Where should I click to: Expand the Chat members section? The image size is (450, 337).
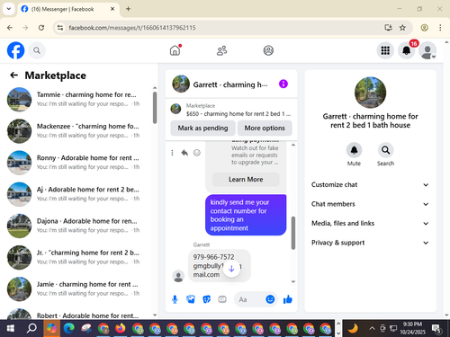point(370,204)
